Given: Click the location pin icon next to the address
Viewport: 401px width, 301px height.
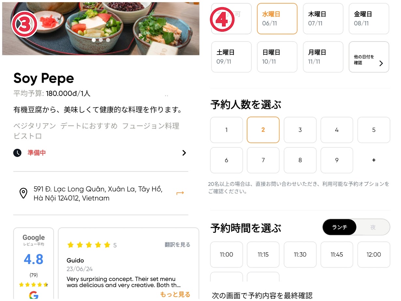Looking at the screenshot, I should coord(23,193).
